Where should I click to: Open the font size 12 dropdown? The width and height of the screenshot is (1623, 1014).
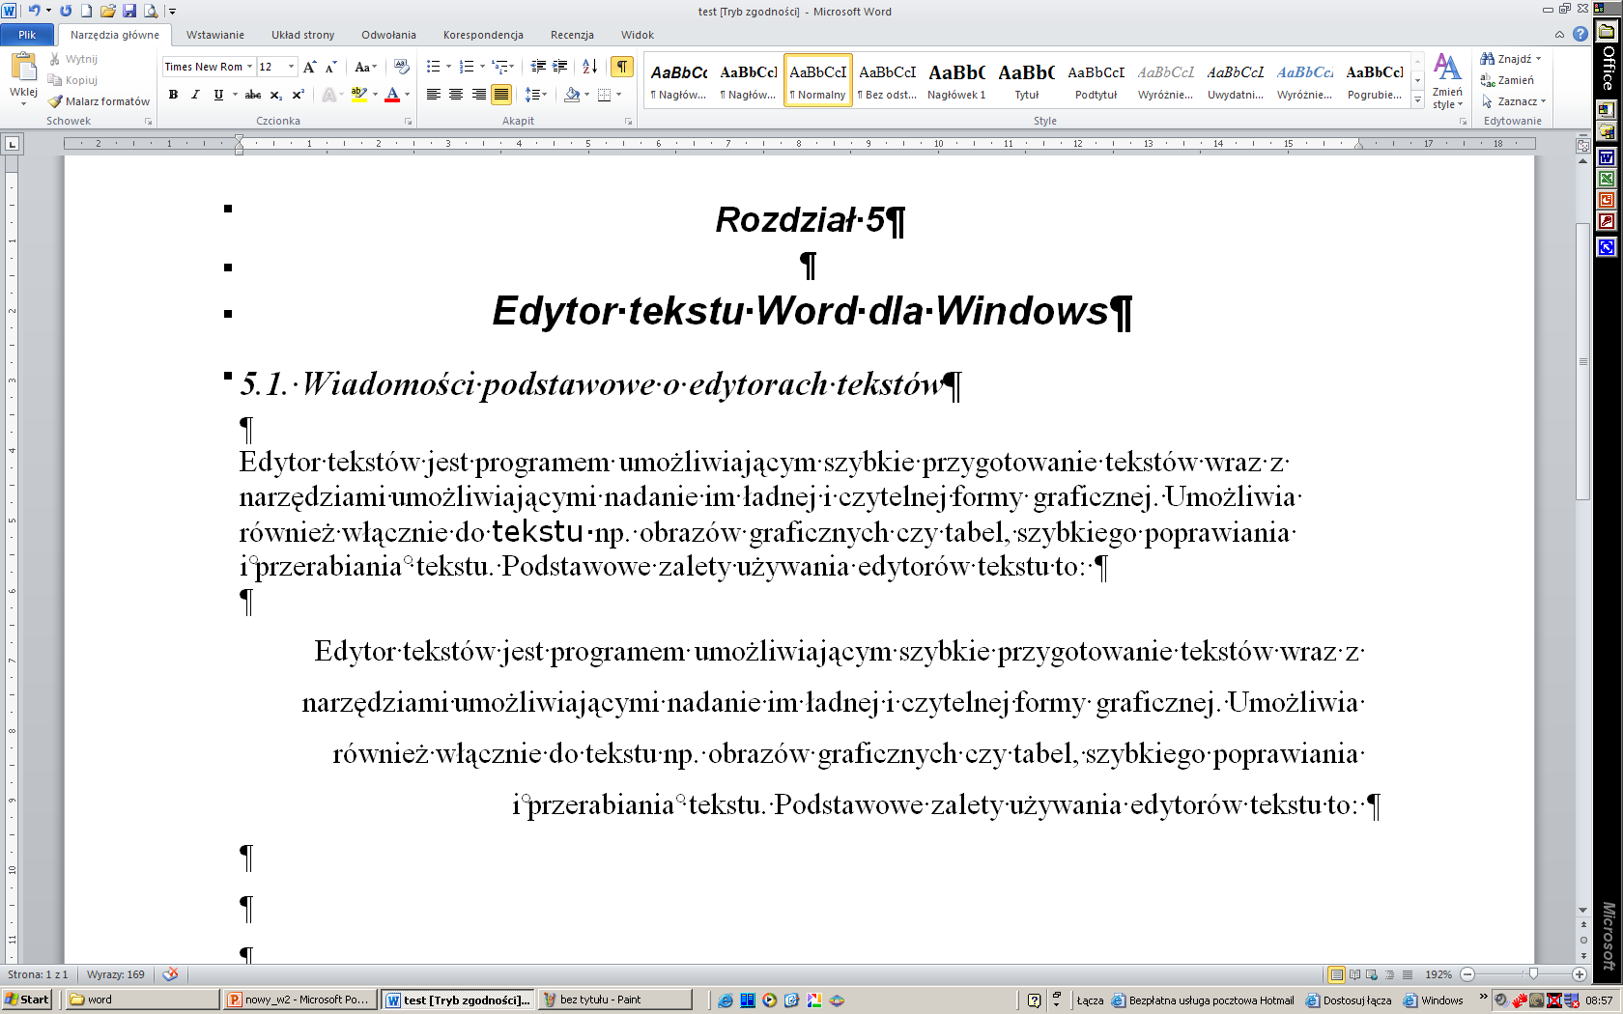[x=291, y=67]
